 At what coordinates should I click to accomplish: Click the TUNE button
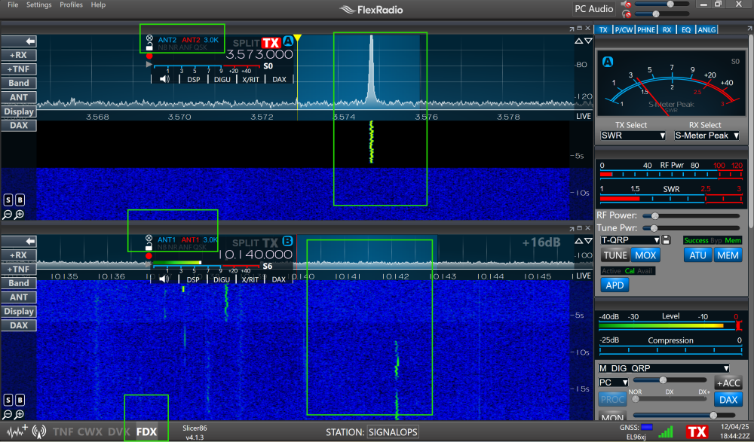pyautogui.click(x=615, y=255)
